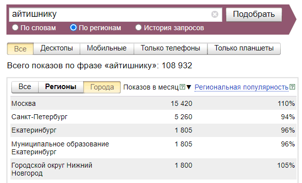Click Городской округ Нижний Новгород row name
Screen dimensions: 302x183
tap(51, 169)
